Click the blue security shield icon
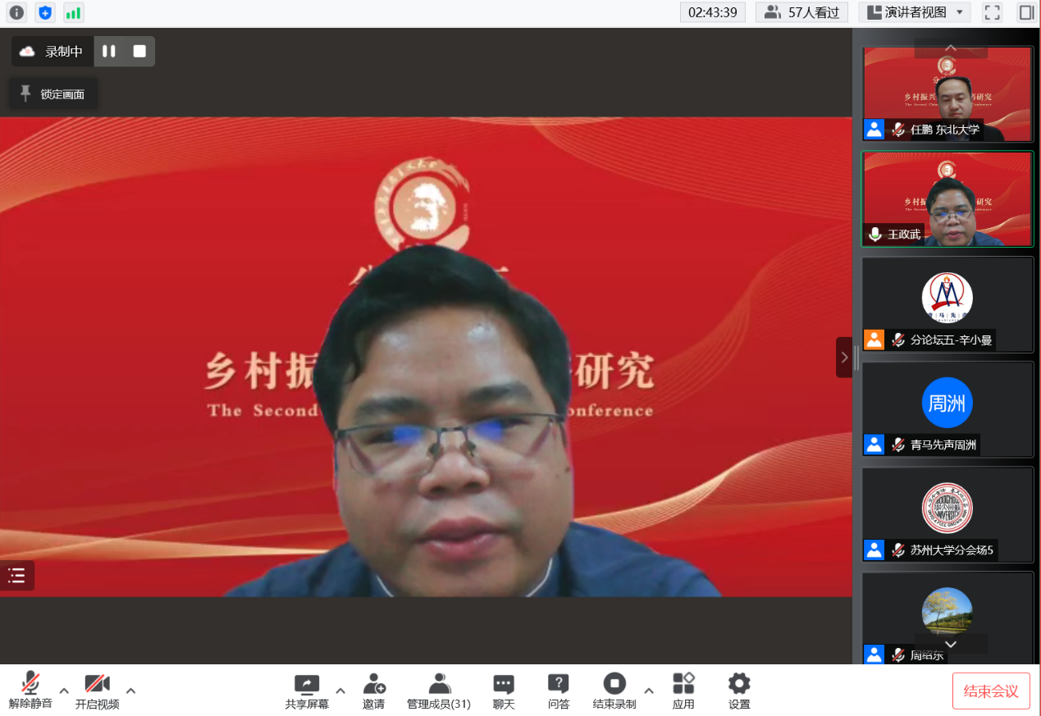 point(45,12)
